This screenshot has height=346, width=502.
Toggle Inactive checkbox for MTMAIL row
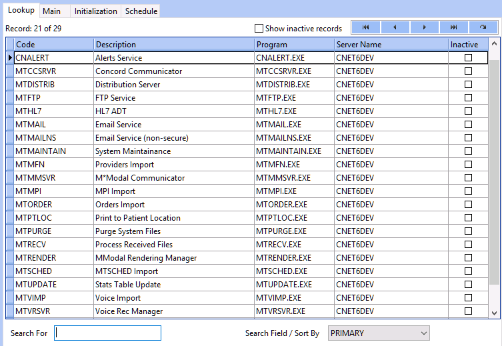click(468, 124)
